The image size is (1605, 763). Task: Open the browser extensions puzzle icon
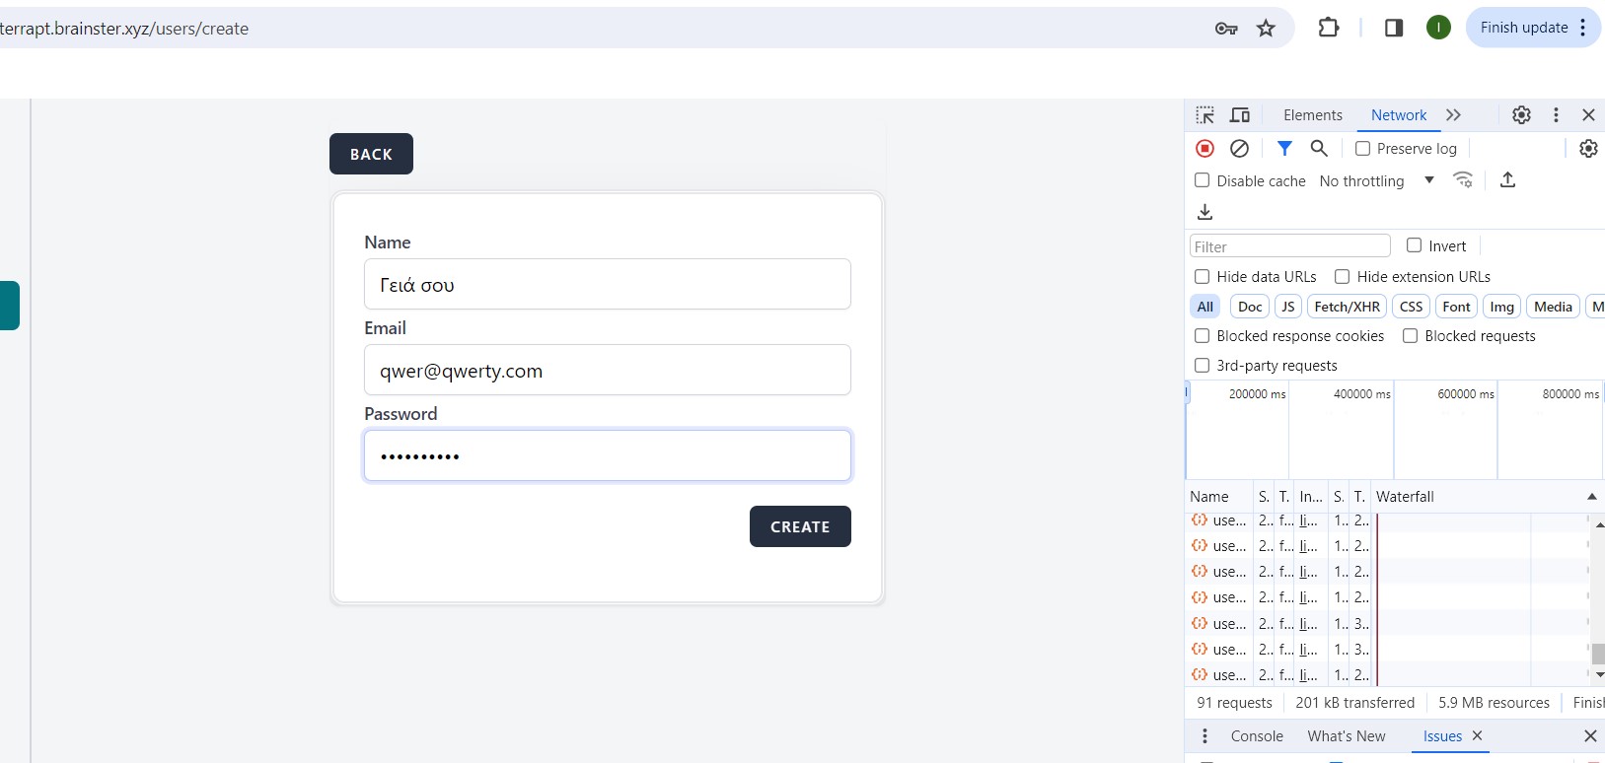click(x=1328, y=28)
